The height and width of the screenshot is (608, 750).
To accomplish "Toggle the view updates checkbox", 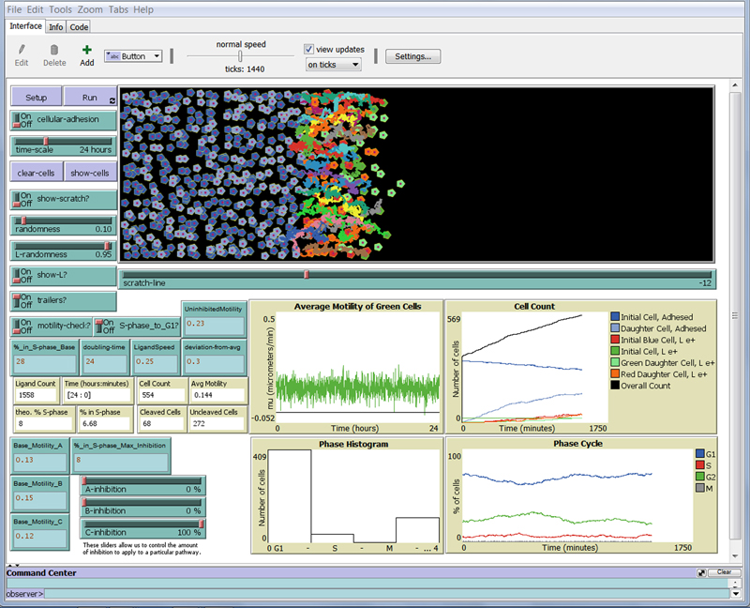I will (x=309, y=50).
